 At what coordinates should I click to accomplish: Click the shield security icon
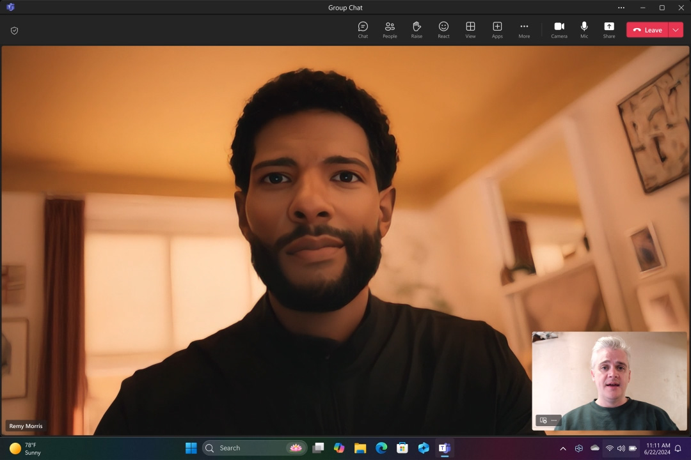point(15,31)
